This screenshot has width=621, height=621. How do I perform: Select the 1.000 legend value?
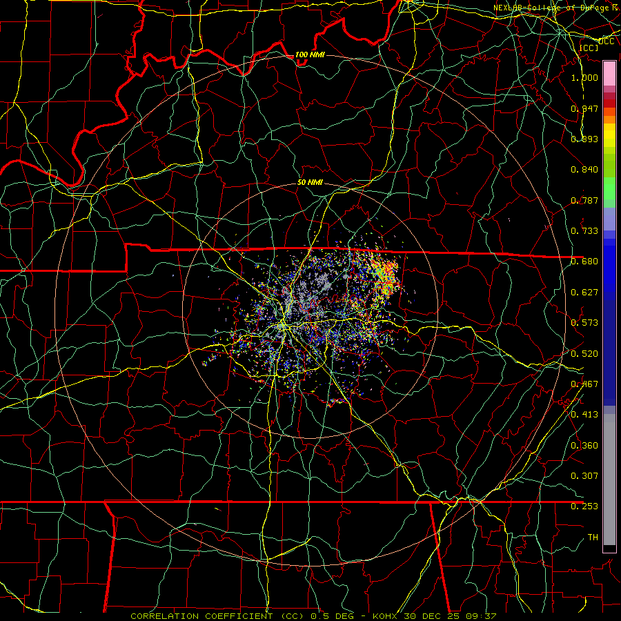pyautogui.click(x=584, y=77)
